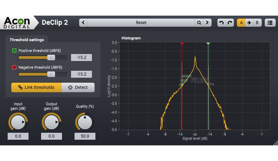This screenshot has width=278, height=161.
Task: Toggle the Link thresholds button
Action: coord(36,87)
